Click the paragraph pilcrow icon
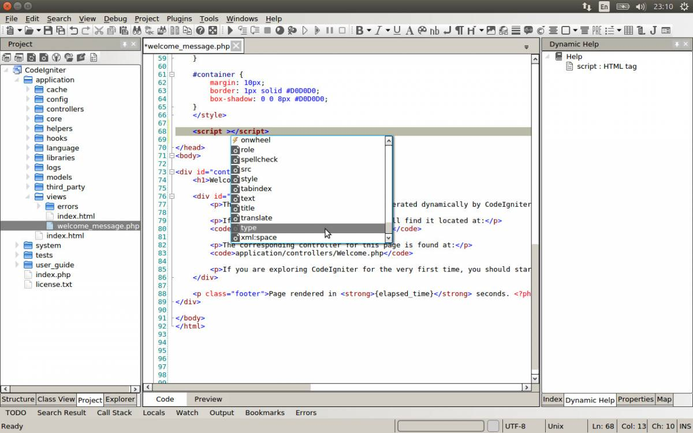This screenshot has width=693, height=433. [459, 30]
